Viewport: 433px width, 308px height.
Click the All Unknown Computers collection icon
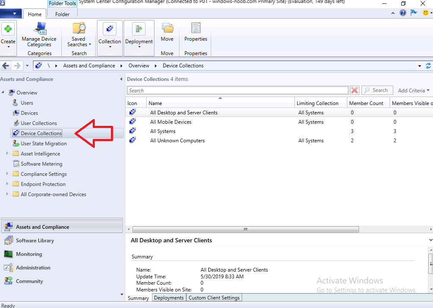click(x=132, y=141)
